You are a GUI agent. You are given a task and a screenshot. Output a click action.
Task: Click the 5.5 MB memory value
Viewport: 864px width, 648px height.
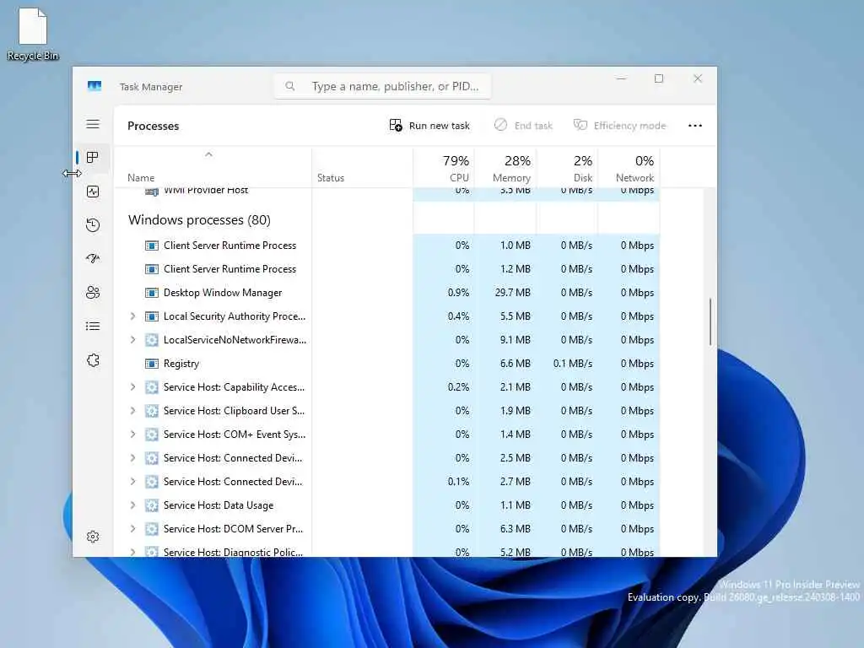(x=516, y=316)
